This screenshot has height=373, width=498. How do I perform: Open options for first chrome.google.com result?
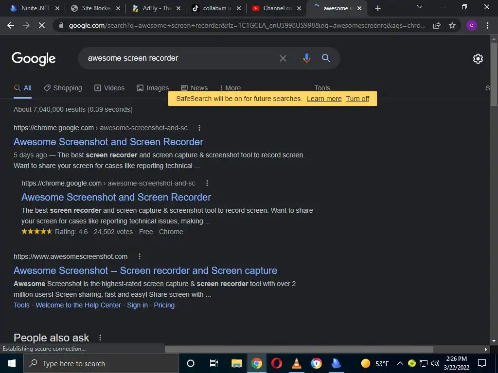click(x=199, y=128)
